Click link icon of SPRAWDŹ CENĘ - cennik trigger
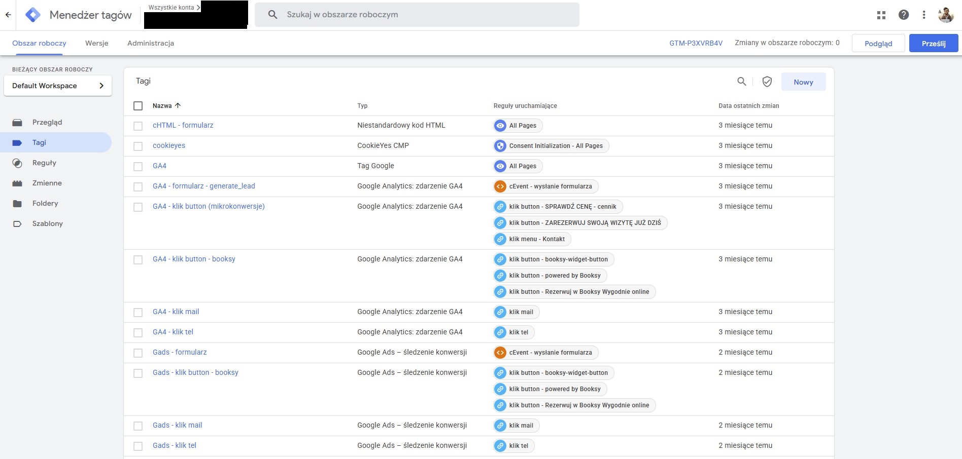This screenshot has width=962, height=459. point(500,207)
